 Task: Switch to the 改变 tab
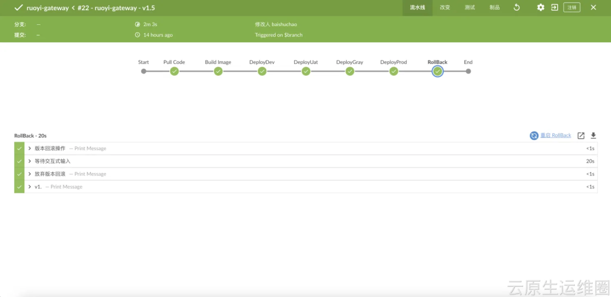[445, 8]
